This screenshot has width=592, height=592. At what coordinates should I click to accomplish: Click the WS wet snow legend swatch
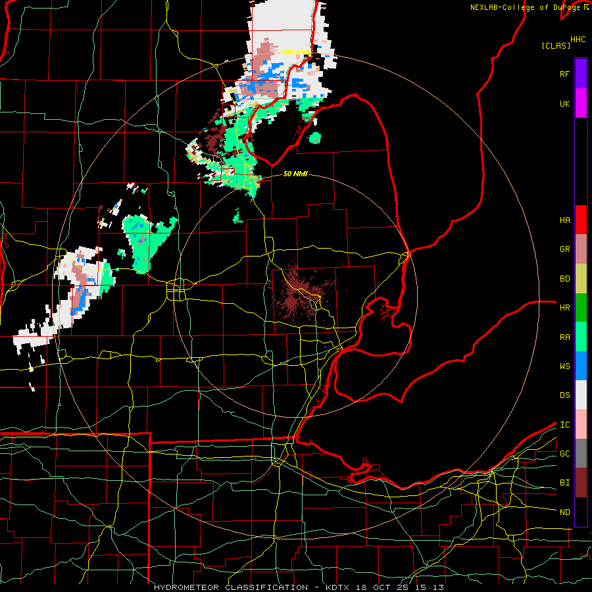tap(581, 366)
